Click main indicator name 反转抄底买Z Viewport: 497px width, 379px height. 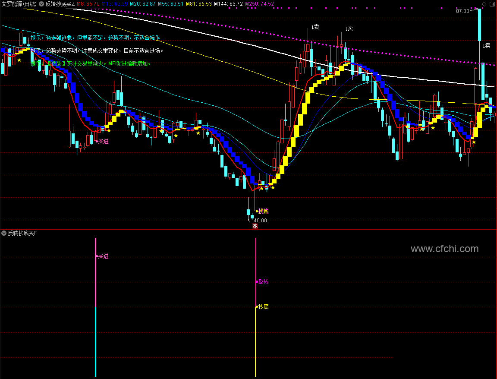pyautogui.click(x=60, y=4)
